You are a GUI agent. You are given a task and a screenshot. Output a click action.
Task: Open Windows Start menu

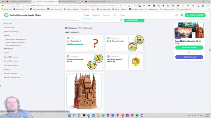click(x=69, y=115)
